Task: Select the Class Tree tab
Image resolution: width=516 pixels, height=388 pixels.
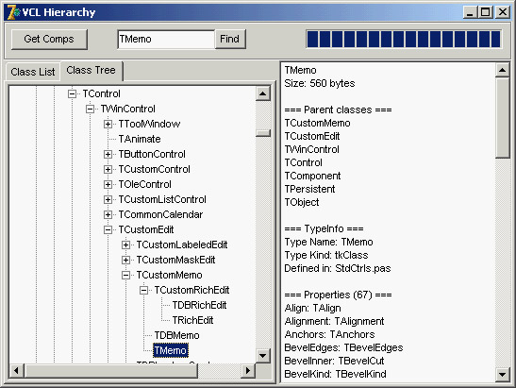Action: [92, 70]
